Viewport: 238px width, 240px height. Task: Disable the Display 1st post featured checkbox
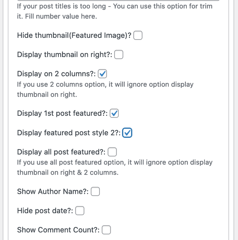pyautogui.click(x=114, y=113)
